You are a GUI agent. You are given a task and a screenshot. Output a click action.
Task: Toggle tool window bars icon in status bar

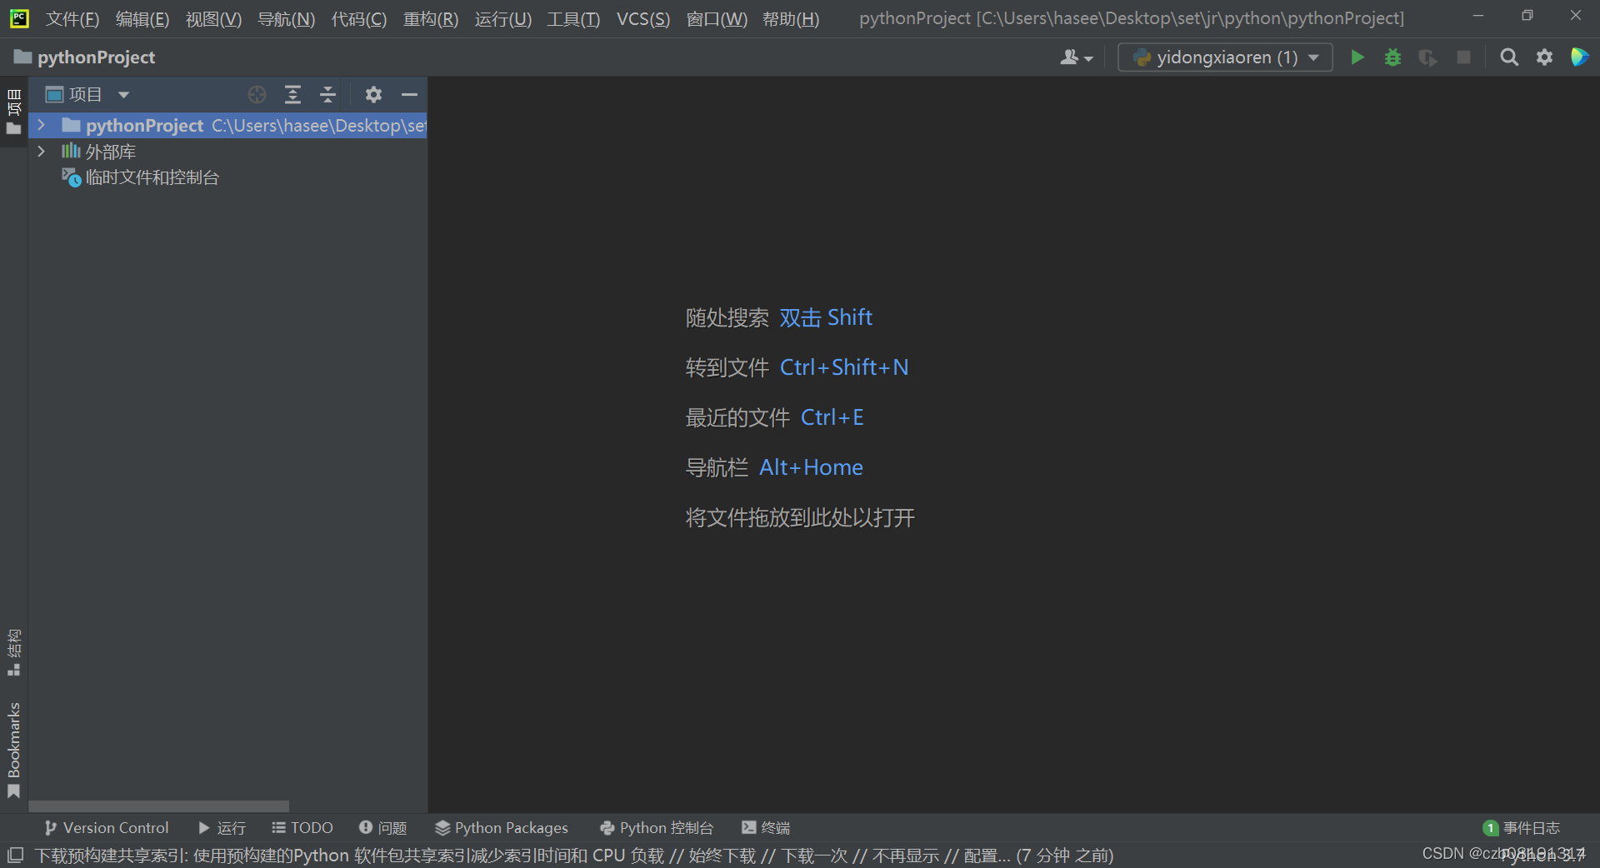pos(15,855)
